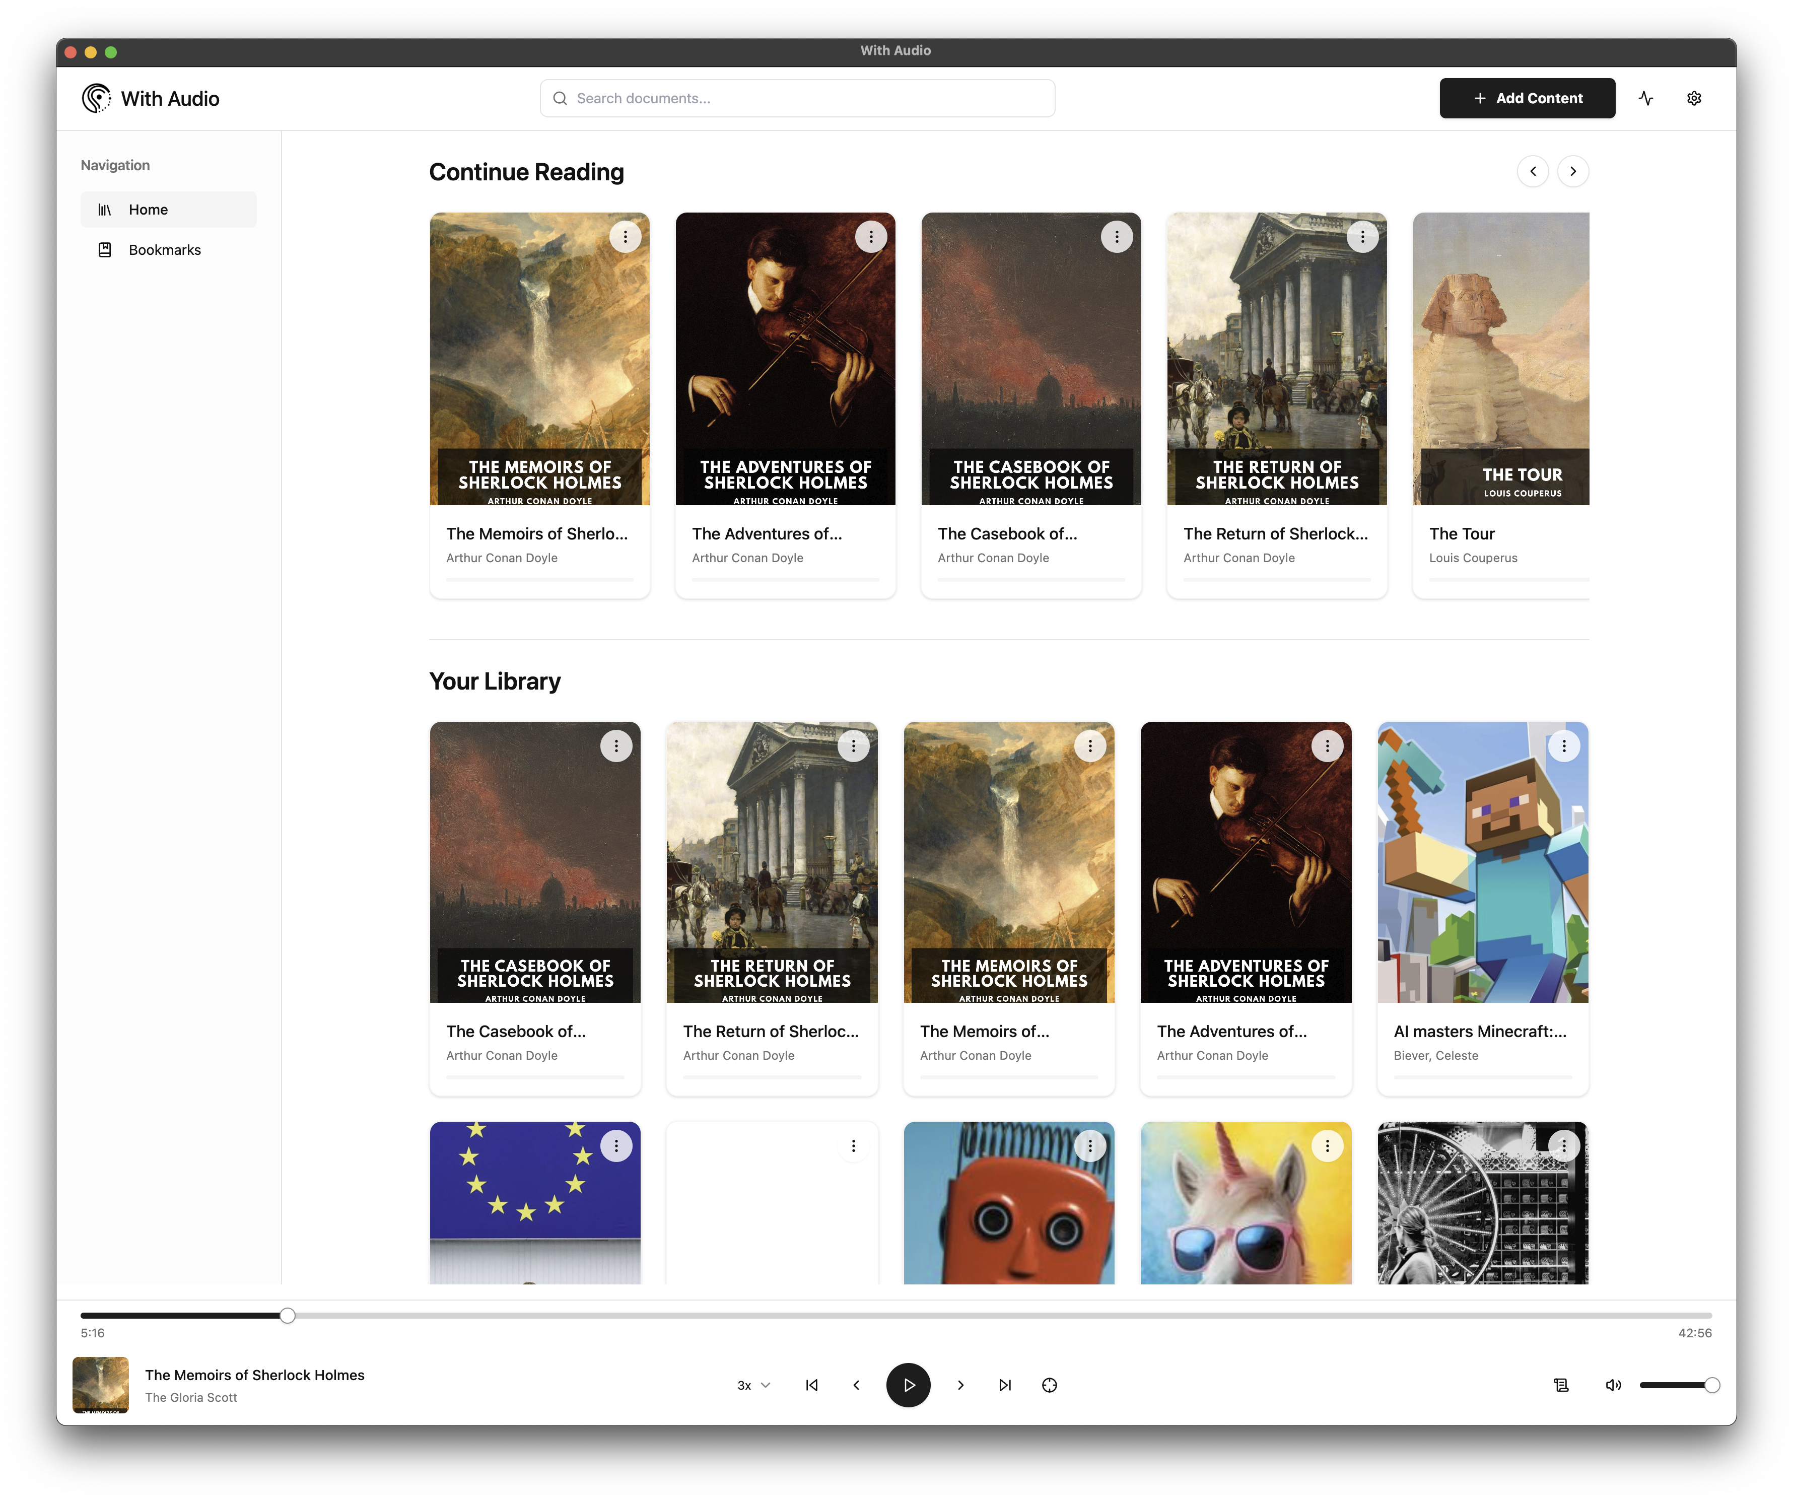Image resolution: width=1793 pixels, height=1500 pixels.
Task: Show next Continue Reading items with right arrow
Action: point(1573,172)
